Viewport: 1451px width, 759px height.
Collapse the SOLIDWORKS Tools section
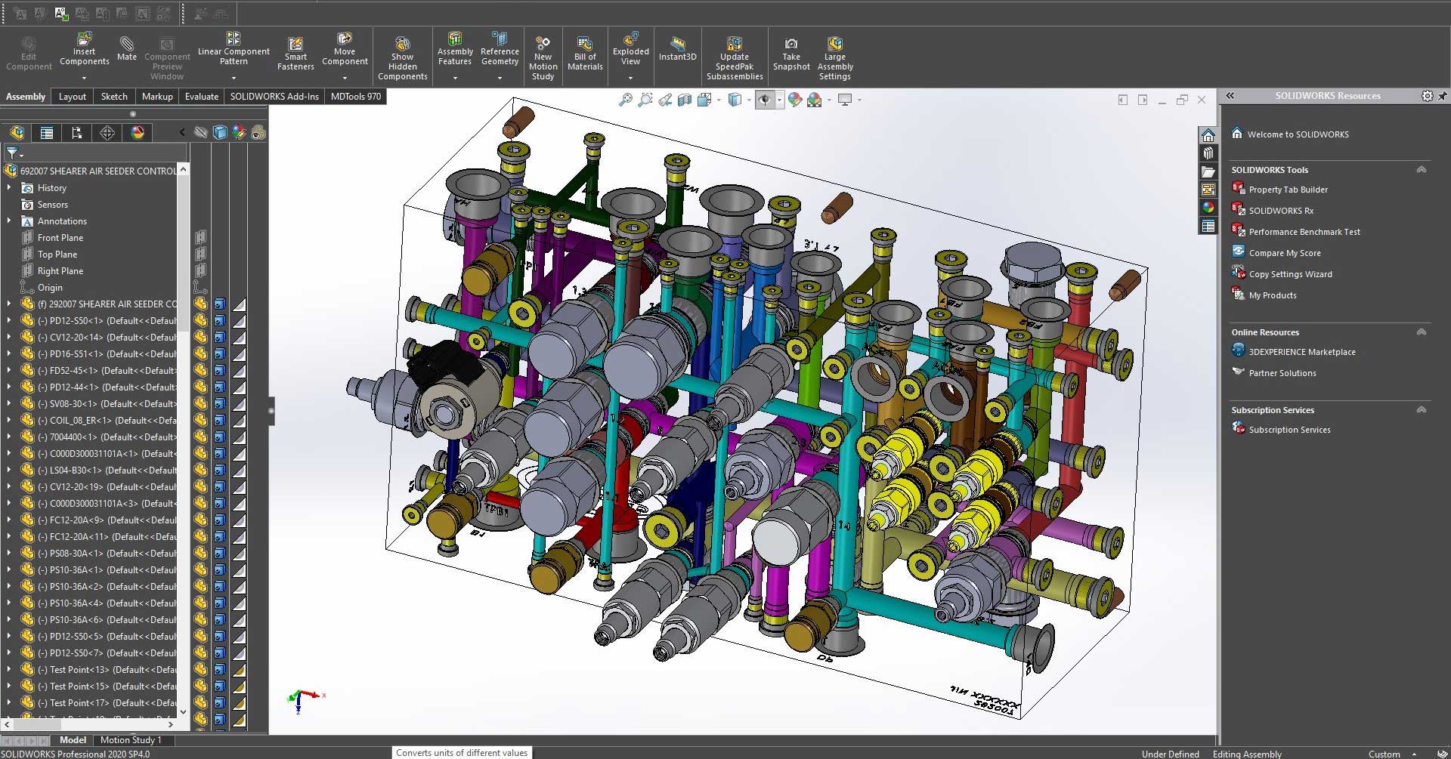1422,170
